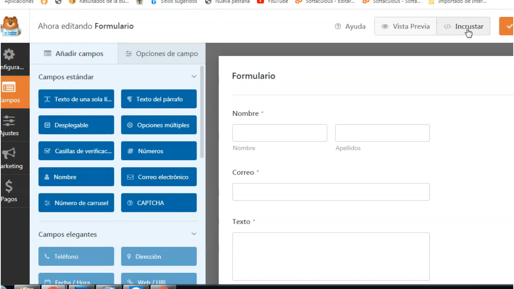The image size is (514, 289).
Task: Add a Texto del párrafo field
Action: pos(159,99)
